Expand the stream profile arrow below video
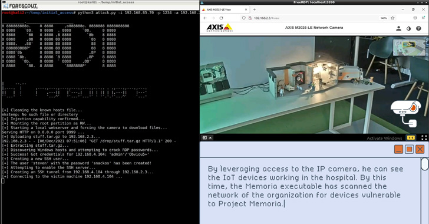 click(x=210, y=138)
